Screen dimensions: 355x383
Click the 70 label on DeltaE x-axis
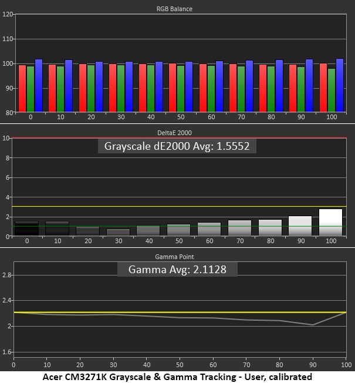click(240, 241)
